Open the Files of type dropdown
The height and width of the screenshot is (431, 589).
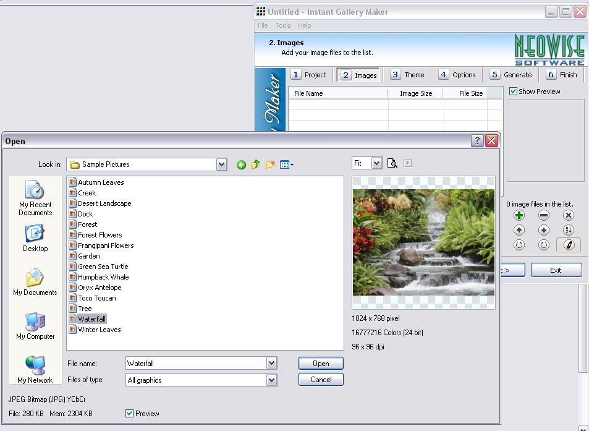tap(273, 380)
